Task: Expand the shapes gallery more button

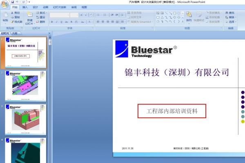Action: pyautogui.click(x=183, y=22)
